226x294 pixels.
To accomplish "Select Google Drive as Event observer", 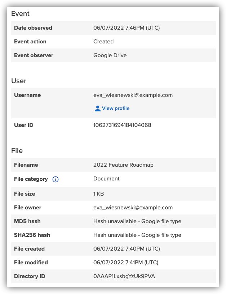I will 109,55.
